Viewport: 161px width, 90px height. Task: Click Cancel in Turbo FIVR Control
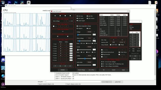(x=113, y=70)
